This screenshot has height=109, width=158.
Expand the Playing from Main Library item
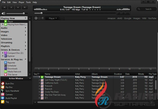coord(3,24)
